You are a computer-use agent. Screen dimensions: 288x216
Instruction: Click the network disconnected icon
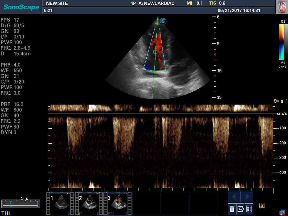point(282,213)
